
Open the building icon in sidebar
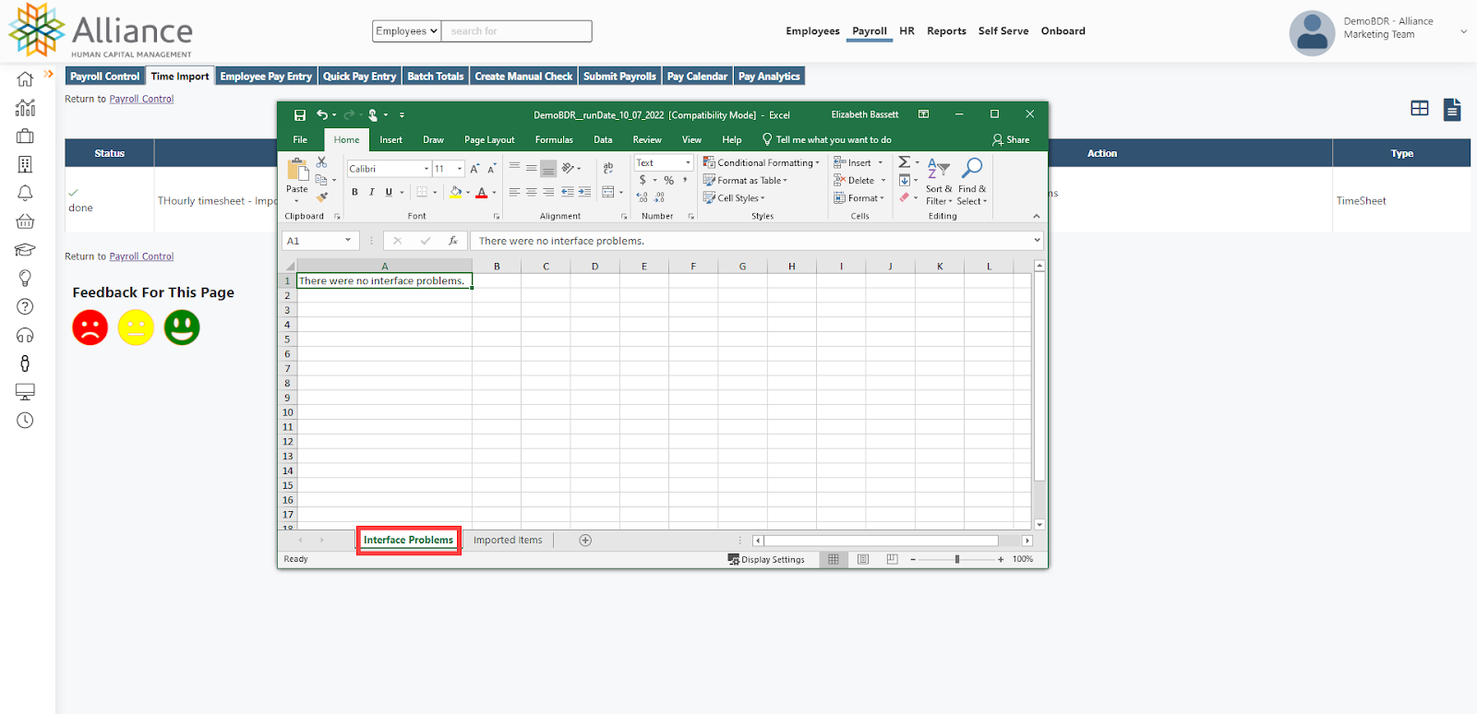coord(25,164)
